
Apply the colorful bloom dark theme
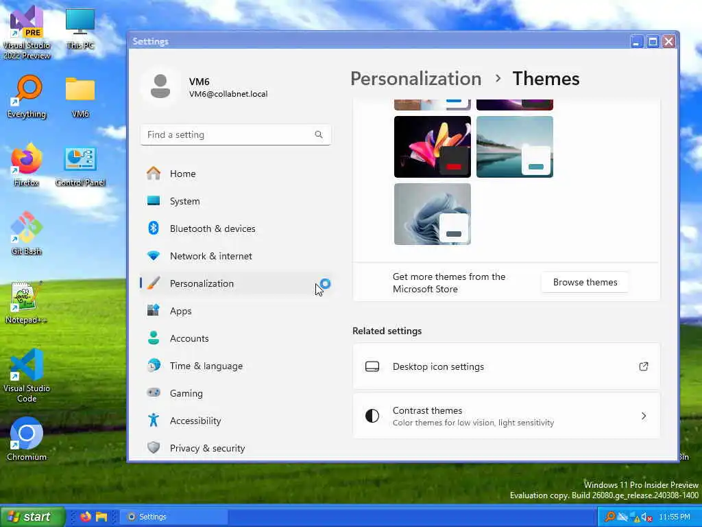tap(433, 147)
